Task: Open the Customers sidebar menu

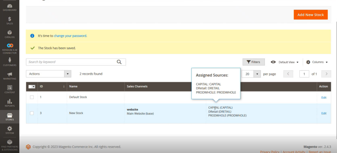Action: pos(10,62)
